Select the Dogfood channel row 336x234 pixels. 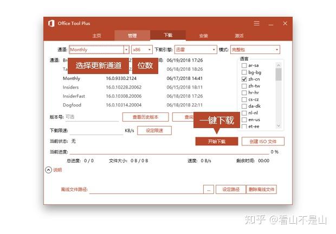133,105
